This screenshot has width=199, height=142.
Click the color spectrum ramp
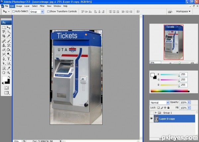tap(170, 91)
